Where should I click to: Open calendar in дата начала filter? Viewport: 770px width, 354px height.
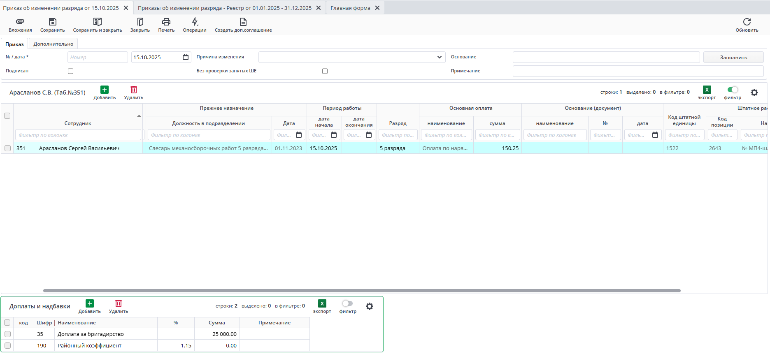[334, 135]
